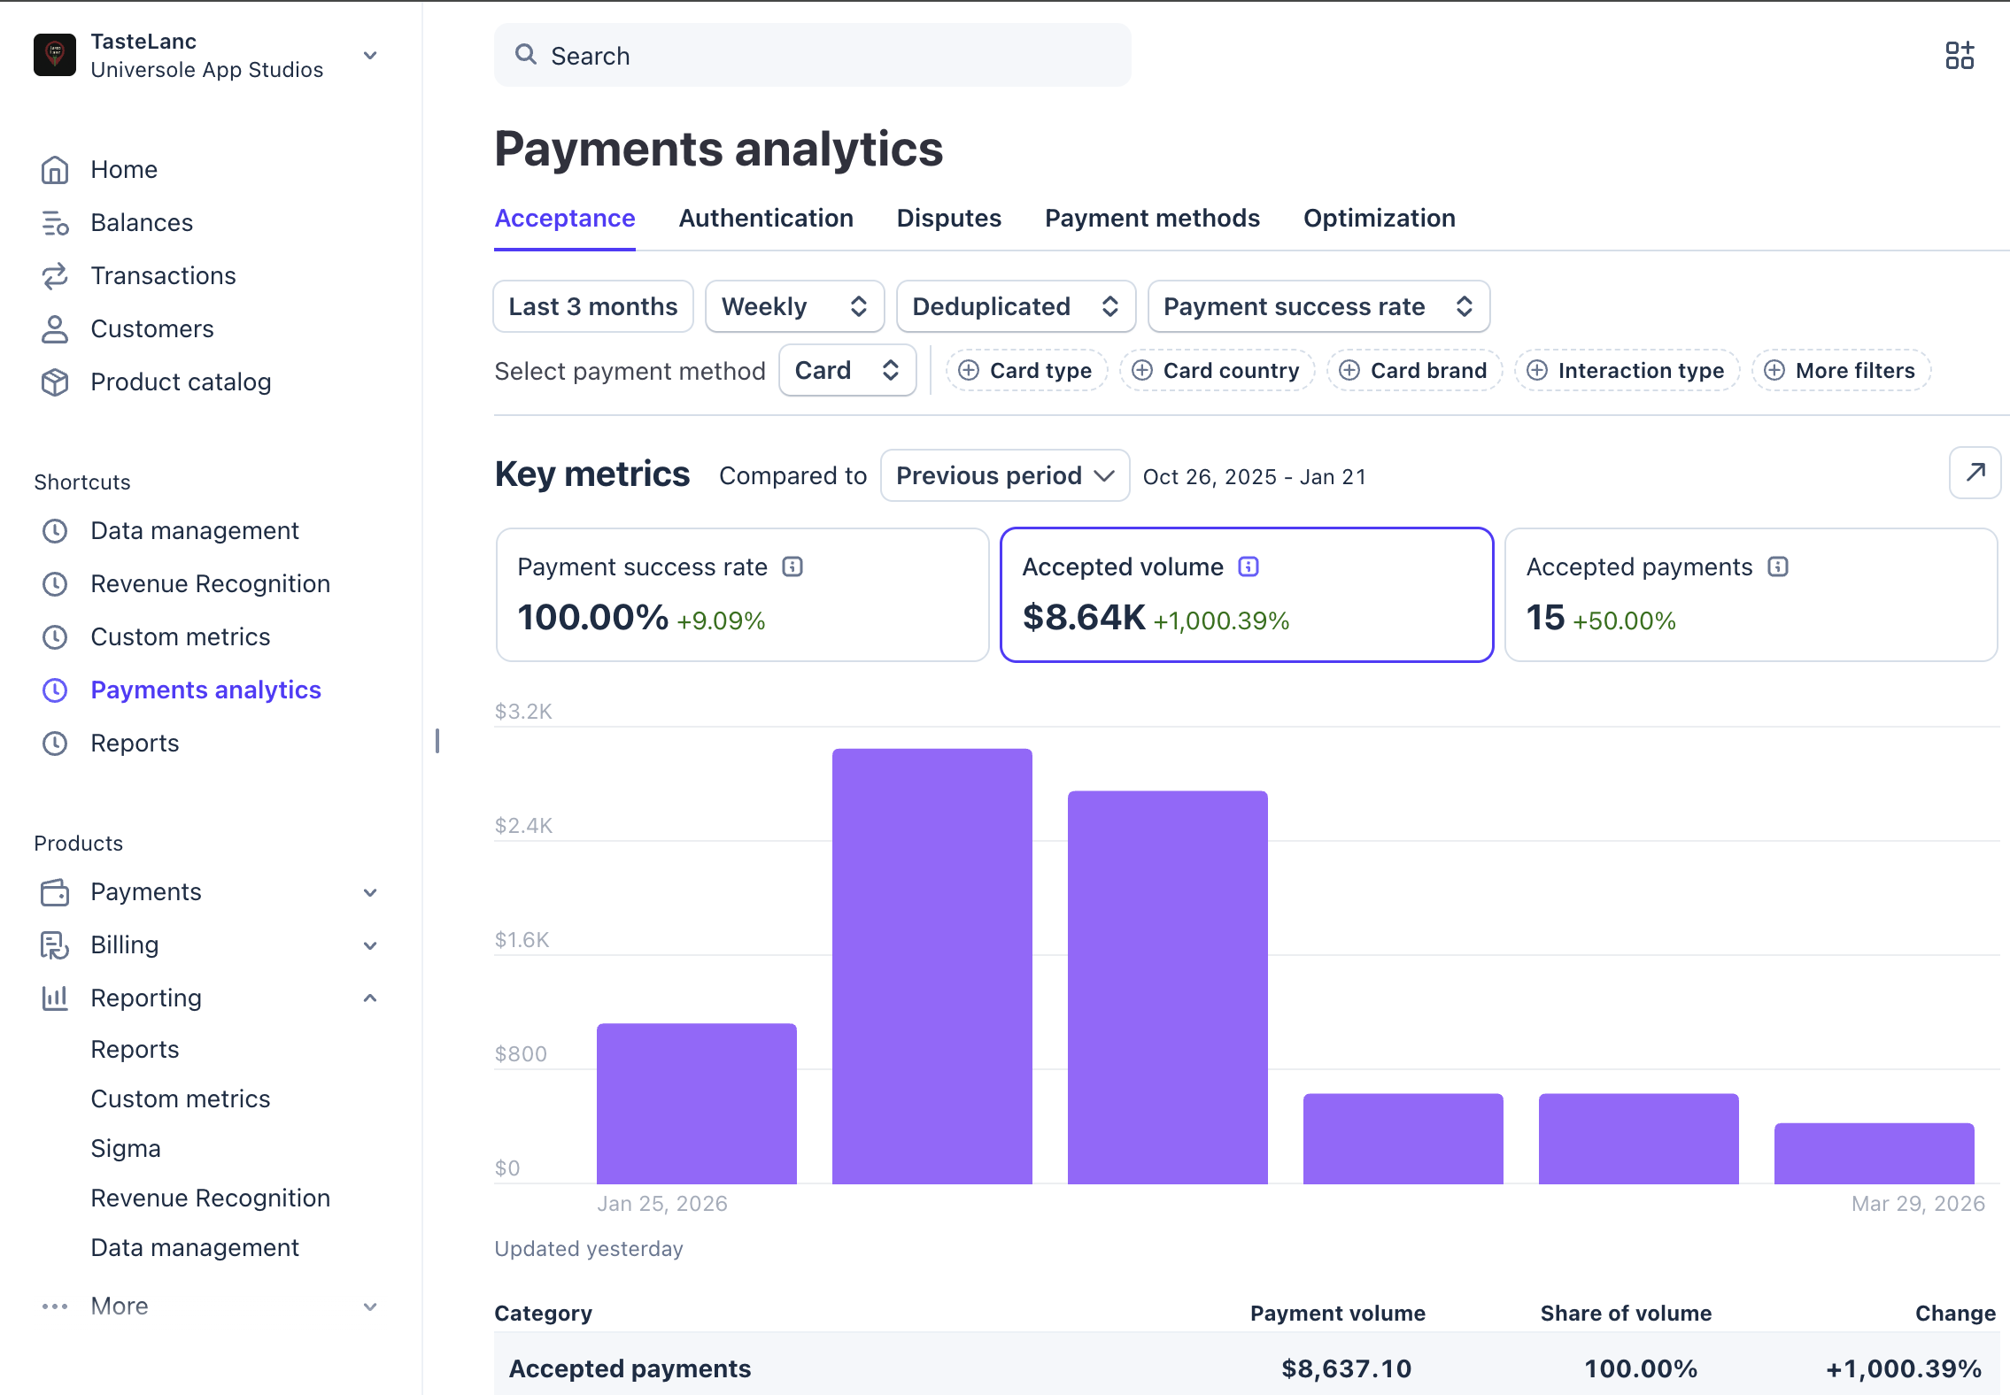Open Sigma under Reporting

pyautogui.click(x=126, y=1149)
